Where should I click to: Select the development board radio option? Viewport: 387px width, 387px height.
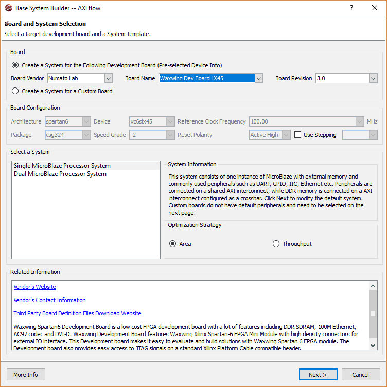tap(15, 65)
